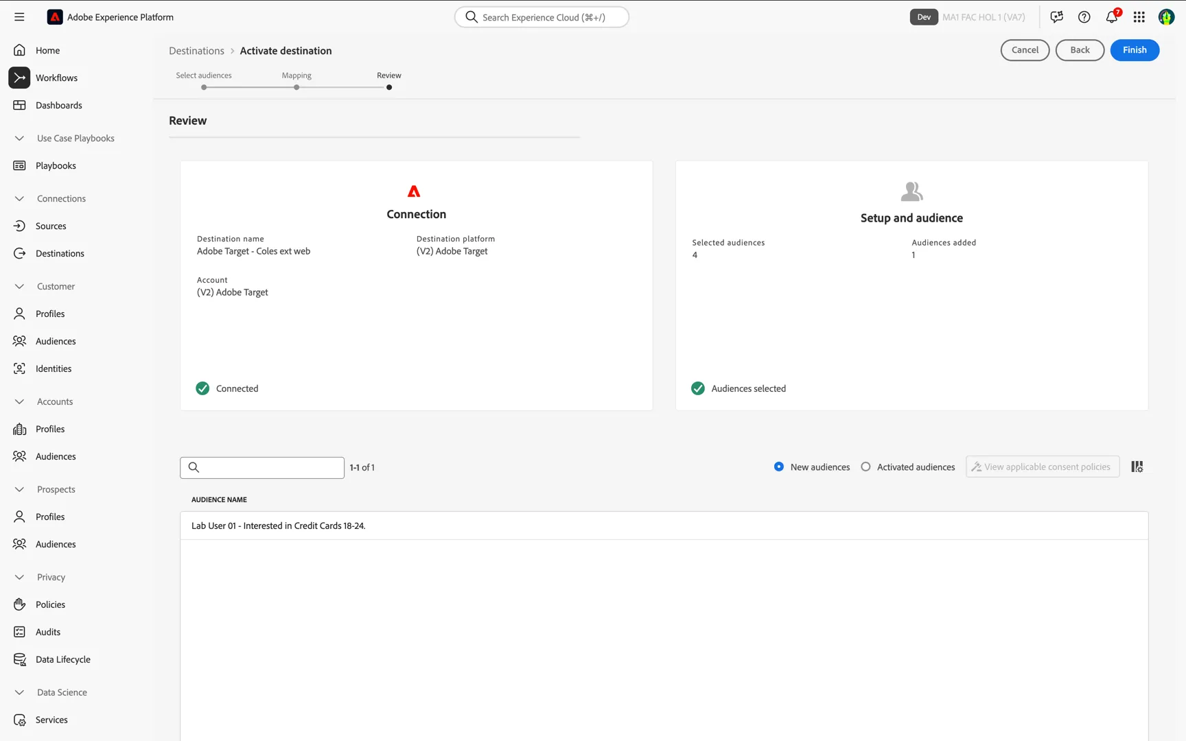Screen dimensions: 1186x741
Task: Click the Sources icon in sidebar
Action: coord(20,226)
